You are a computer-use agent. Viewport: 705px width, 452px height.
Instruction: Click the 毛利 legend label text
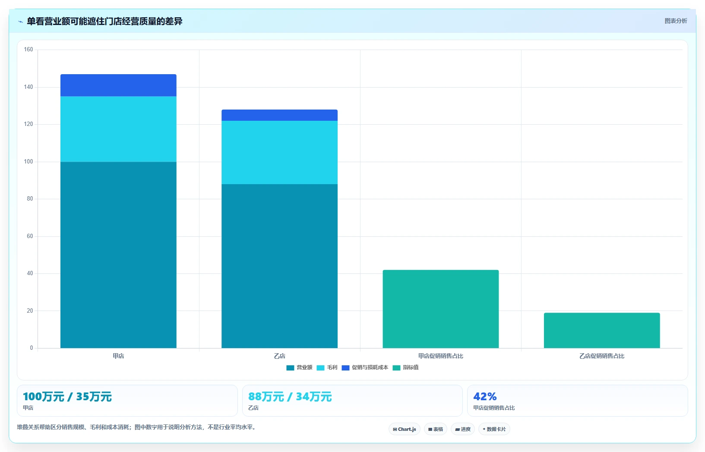(332, 367)
